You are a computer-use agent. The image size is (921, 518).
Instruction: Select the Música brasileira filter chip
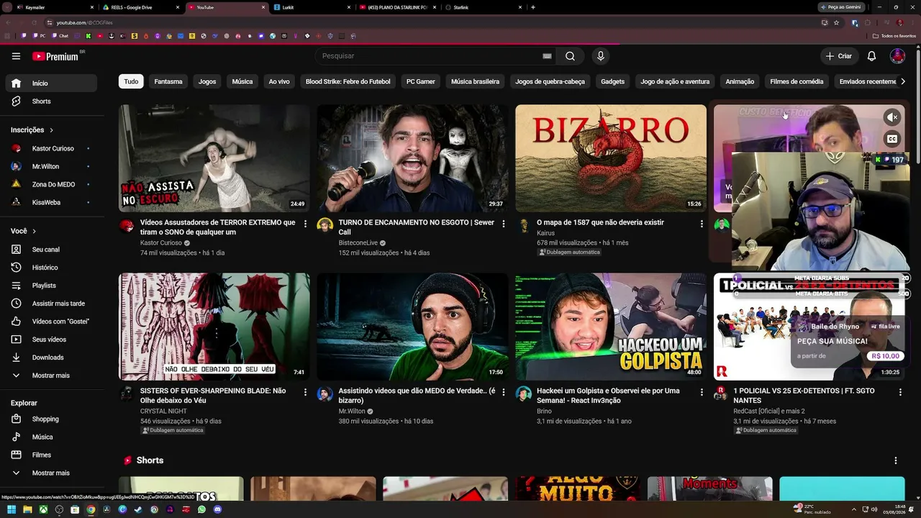pyautogui.click(x=475, y=81)
